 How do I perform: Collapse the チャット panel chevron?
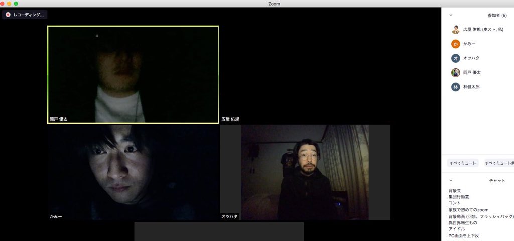tap(451, 180)
